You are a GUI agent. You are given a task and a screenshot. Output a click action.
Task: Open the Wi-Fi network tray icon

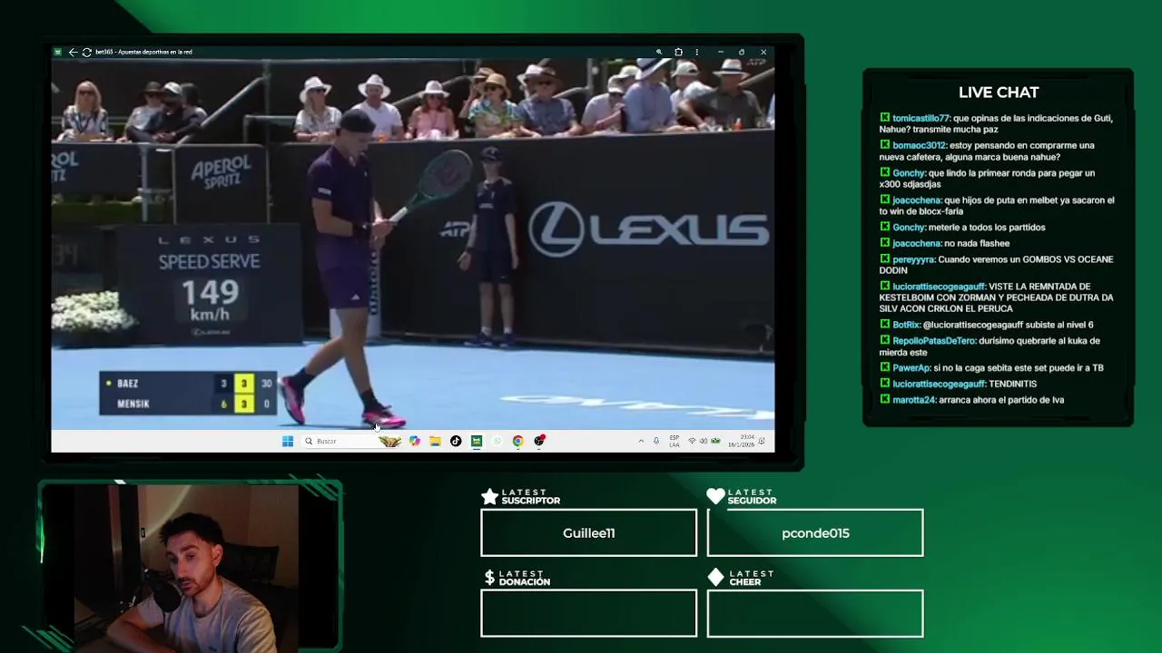coord(692,441)
